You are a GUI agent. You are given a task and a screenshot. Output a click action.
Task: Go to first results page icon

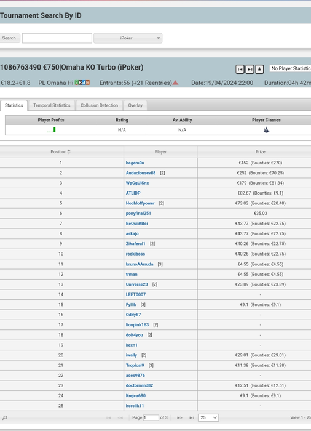[109, 417]
